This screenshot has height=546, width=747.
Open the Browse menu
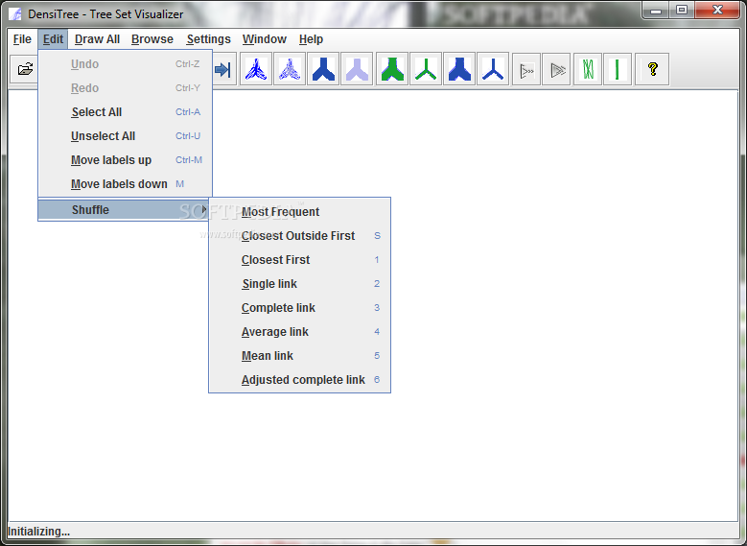tap(152, 39)
